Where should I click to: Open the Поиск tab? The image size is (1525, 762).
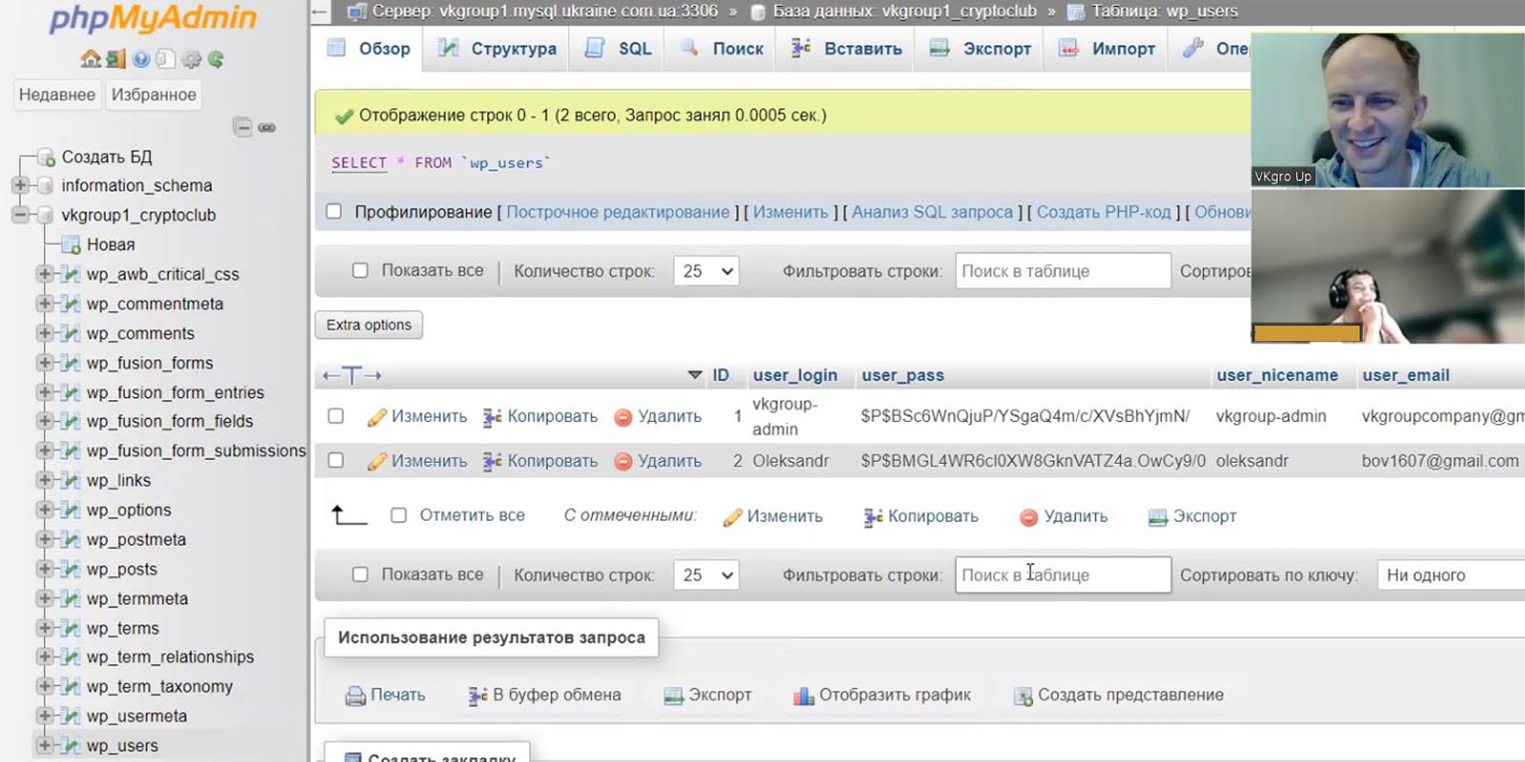pyautogui.click(x=722, y=49)
